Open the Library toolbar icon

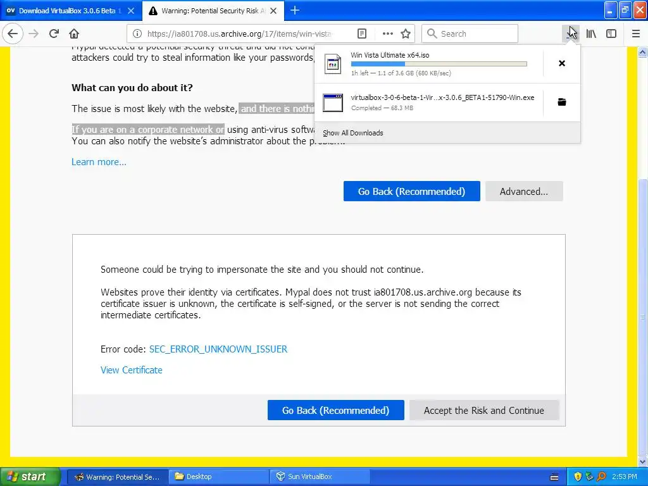click(x=591, y=34)
